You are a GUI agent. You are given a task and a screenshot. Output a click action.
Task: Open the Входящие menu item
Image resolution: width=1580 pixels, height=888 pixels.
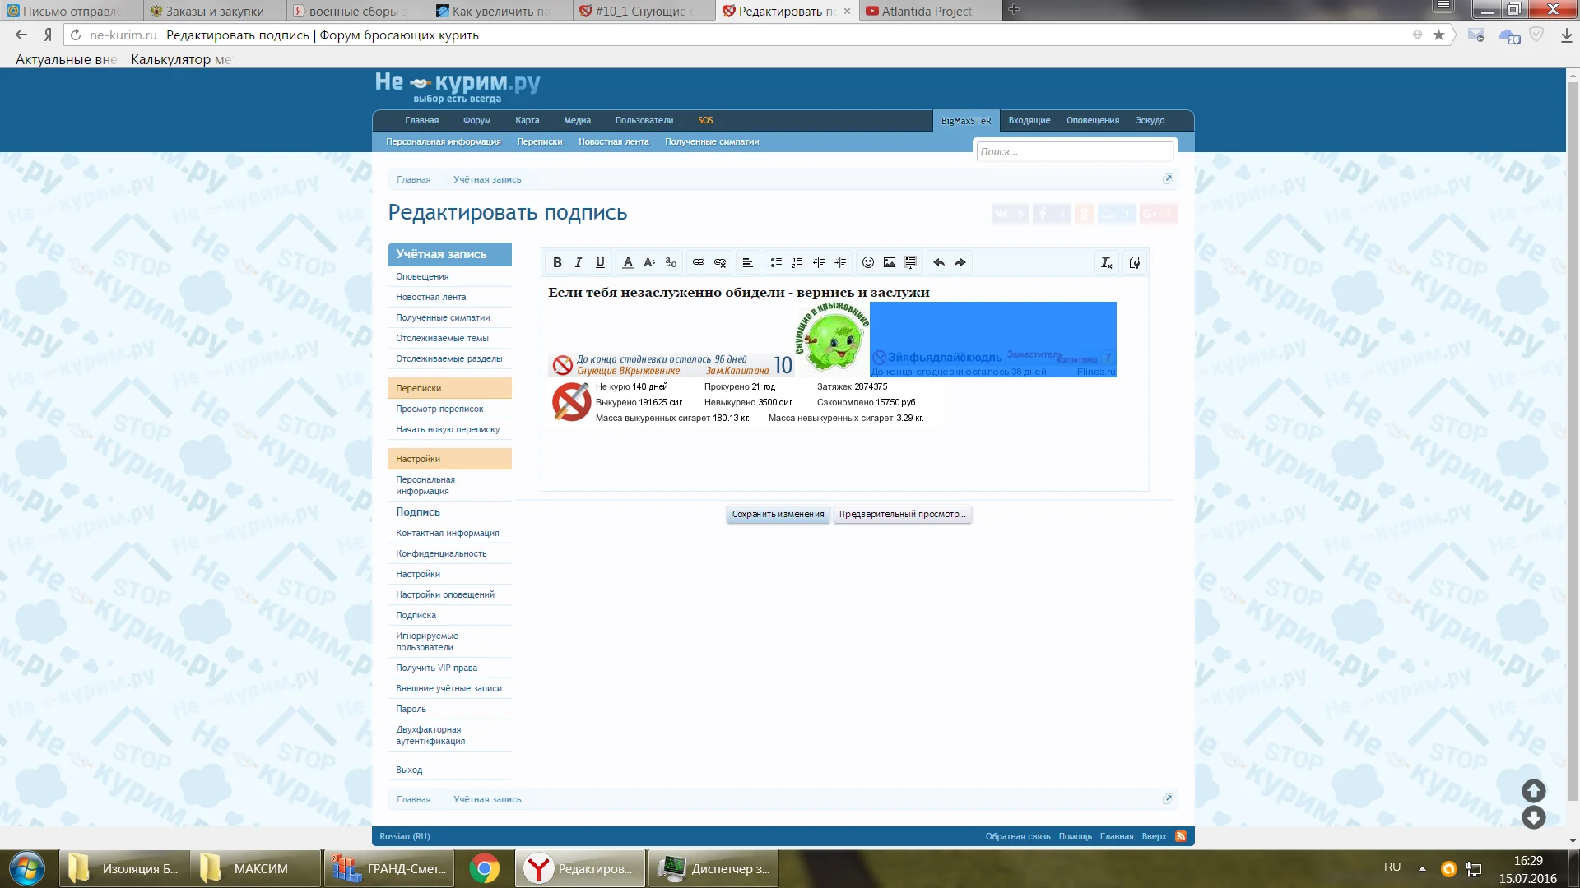[x=1029, y=120]
